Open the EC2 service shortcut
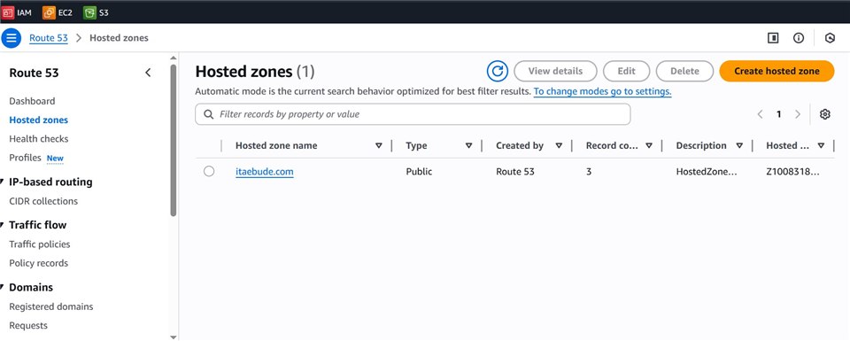Screen dimensions: 850x341 click(58, 12)
